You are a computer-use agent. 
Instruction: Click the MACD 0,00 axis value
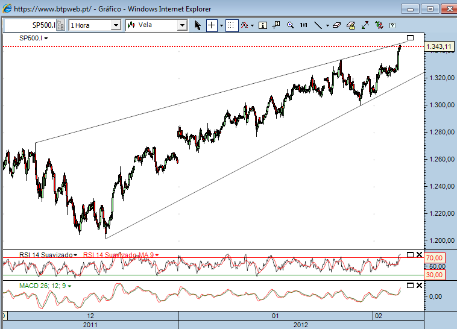436,296
